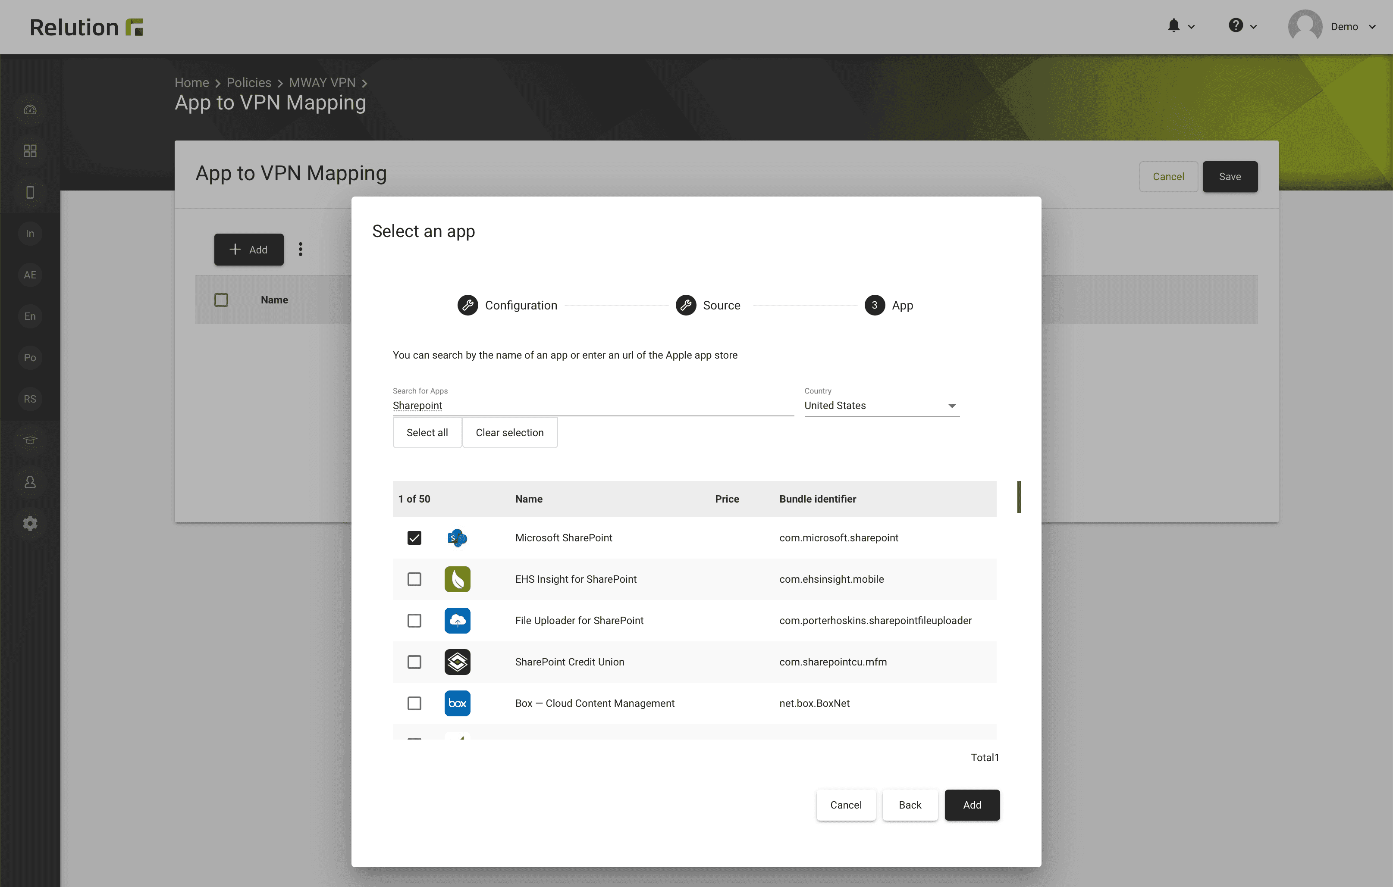Navigate to Home breadcrumb
Screen dimensions: 1393x887
[x=191, y=83]
